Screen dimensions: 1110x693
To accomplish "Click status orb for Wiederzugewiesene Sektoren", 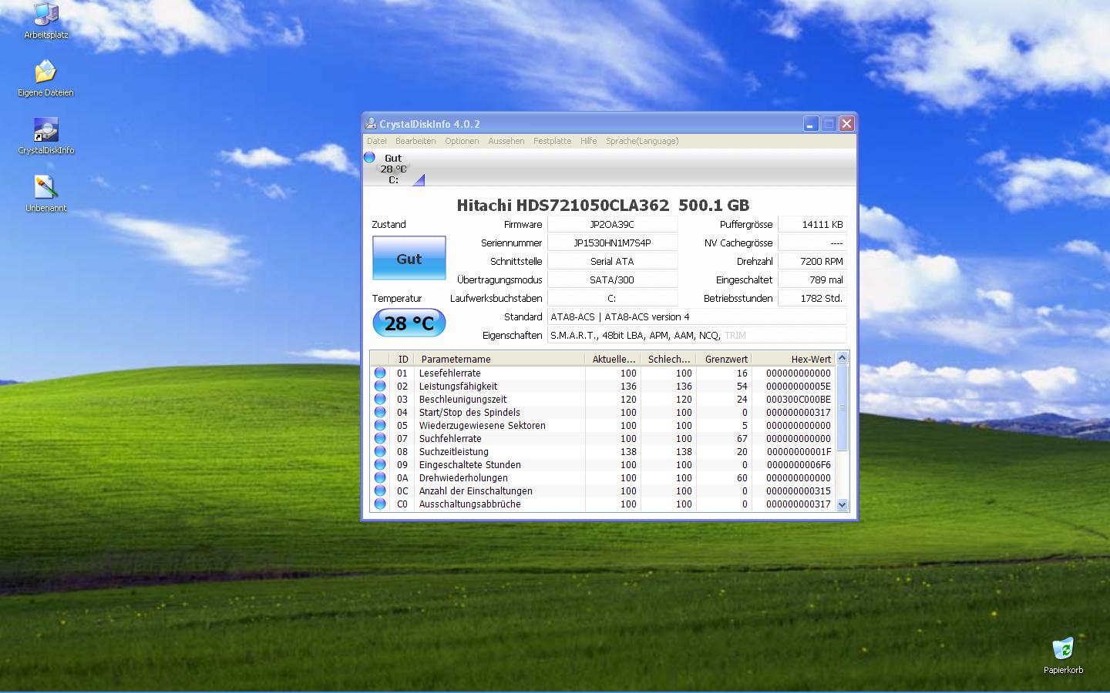I will (380, 425).
